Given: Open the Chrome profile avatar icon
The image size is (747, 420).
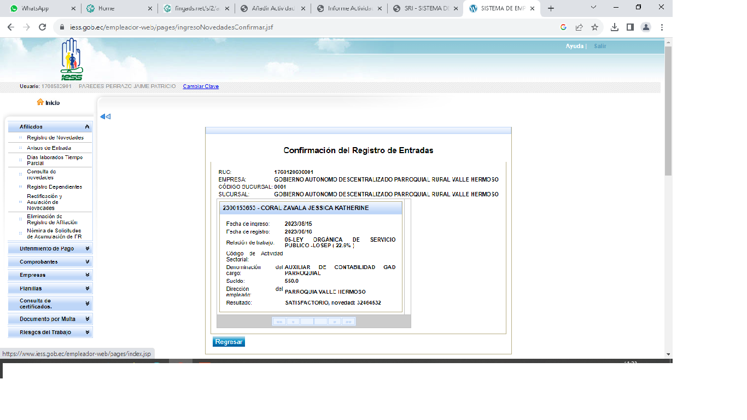Looking at the screenshot, I should click(x=646, y=27).
